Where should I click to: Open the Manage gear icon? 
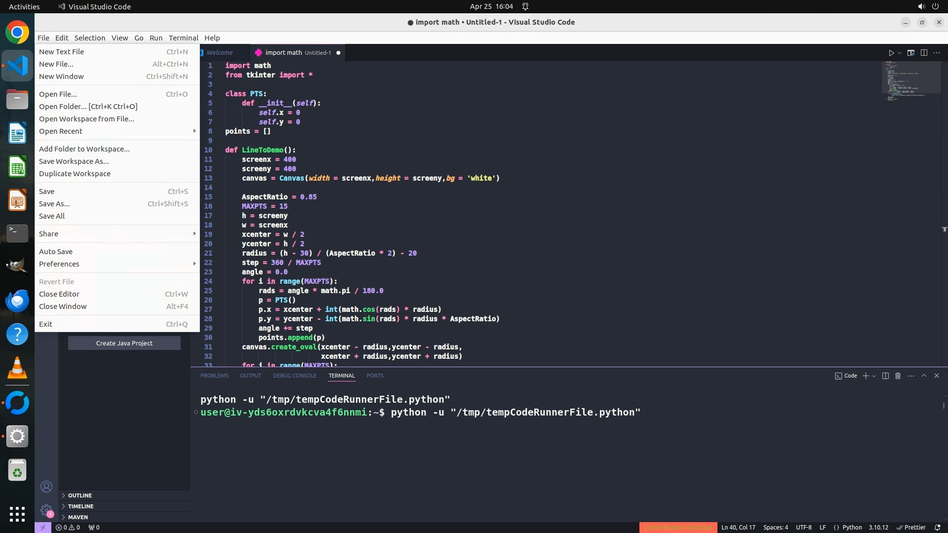(x=46, y=510)
